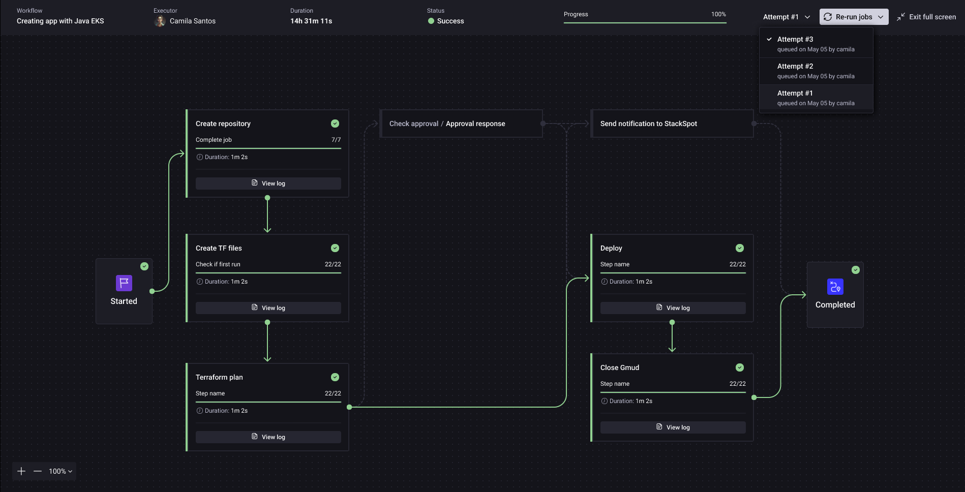
Task: Click the green Progress bar at 100%
Action: pyautogui.click(x=643, y=23)
